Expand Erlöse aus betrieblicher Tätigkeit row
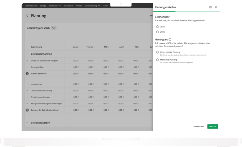 coord(27,61)
